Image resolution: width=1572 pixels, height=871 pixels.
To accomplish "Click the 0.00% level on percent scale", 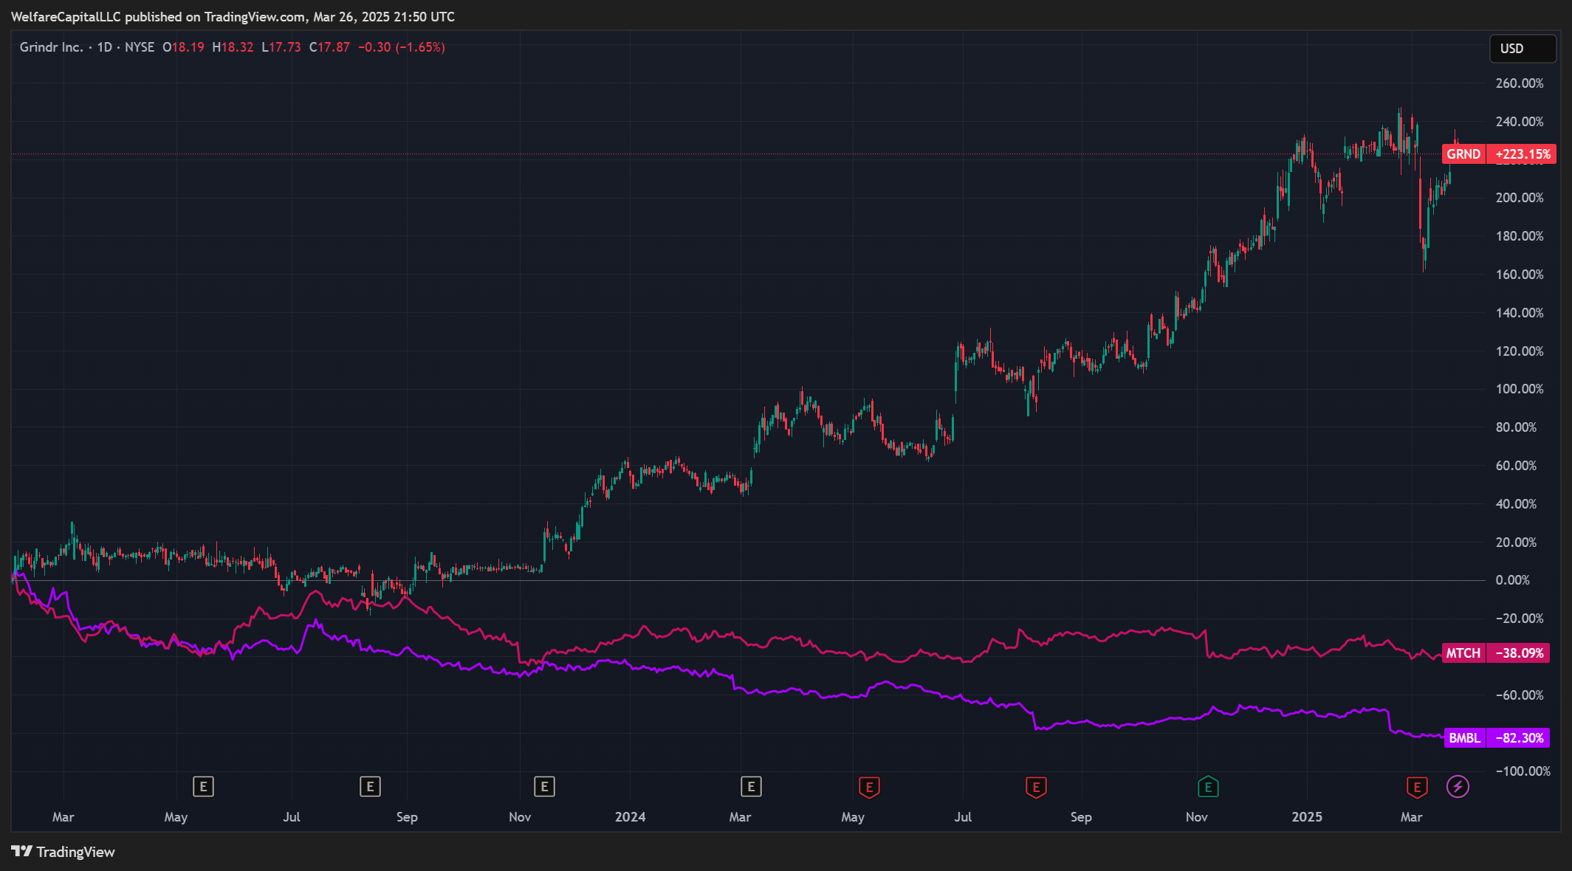I will point(1513,580).
